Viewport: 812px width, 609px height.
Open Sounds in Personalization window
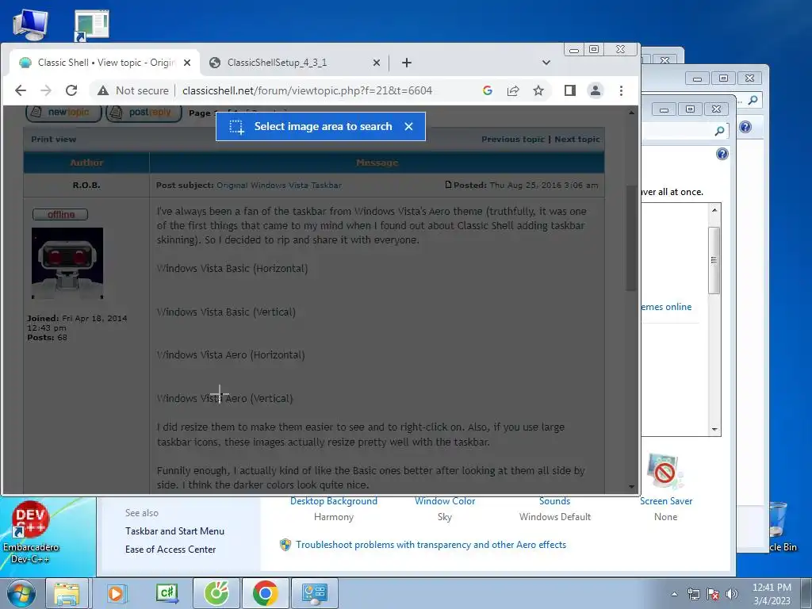coord(554,501)
